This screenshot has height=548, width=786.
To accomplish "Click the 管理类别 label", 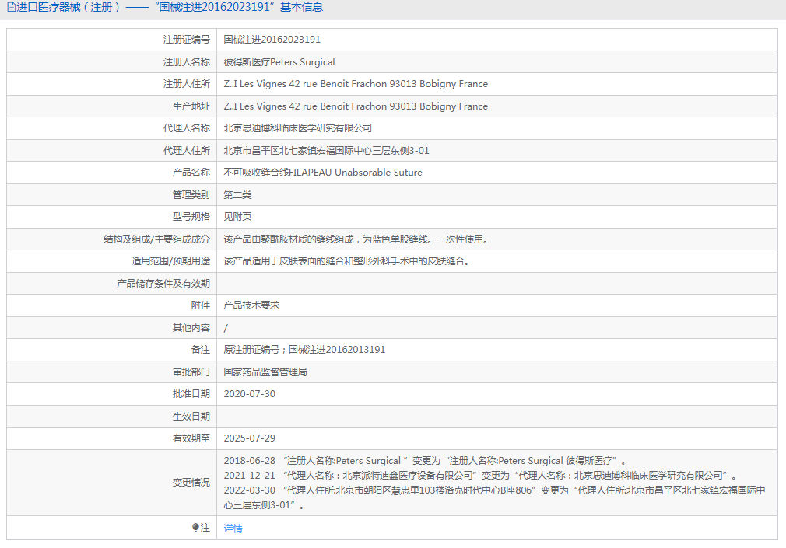I will (x=191, y=195).
